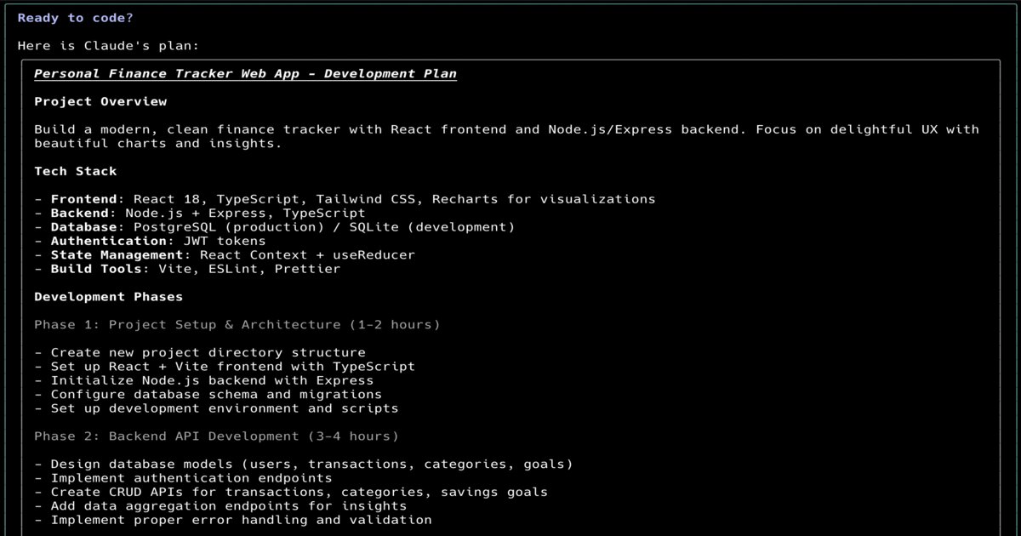Click the "Create CRUD APIs for transactions" item
This screenshot has height=536, width=1021.
pos(291,492)
